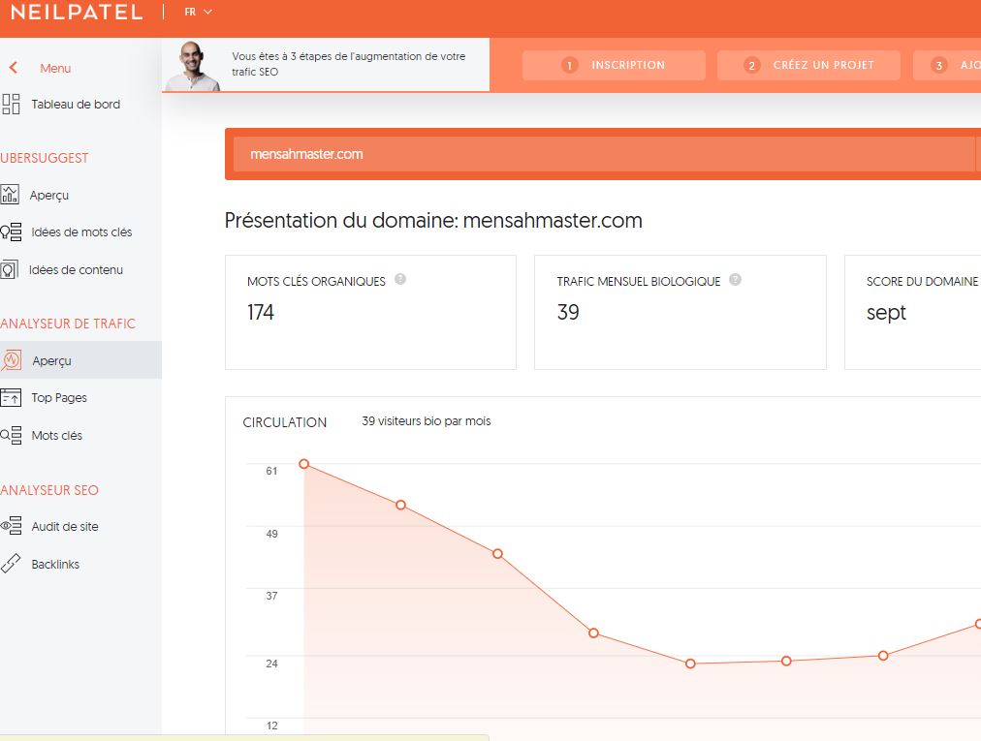Click the Backlinks chain icon
This screenshot has width=981, height=741.
[11, 564]
